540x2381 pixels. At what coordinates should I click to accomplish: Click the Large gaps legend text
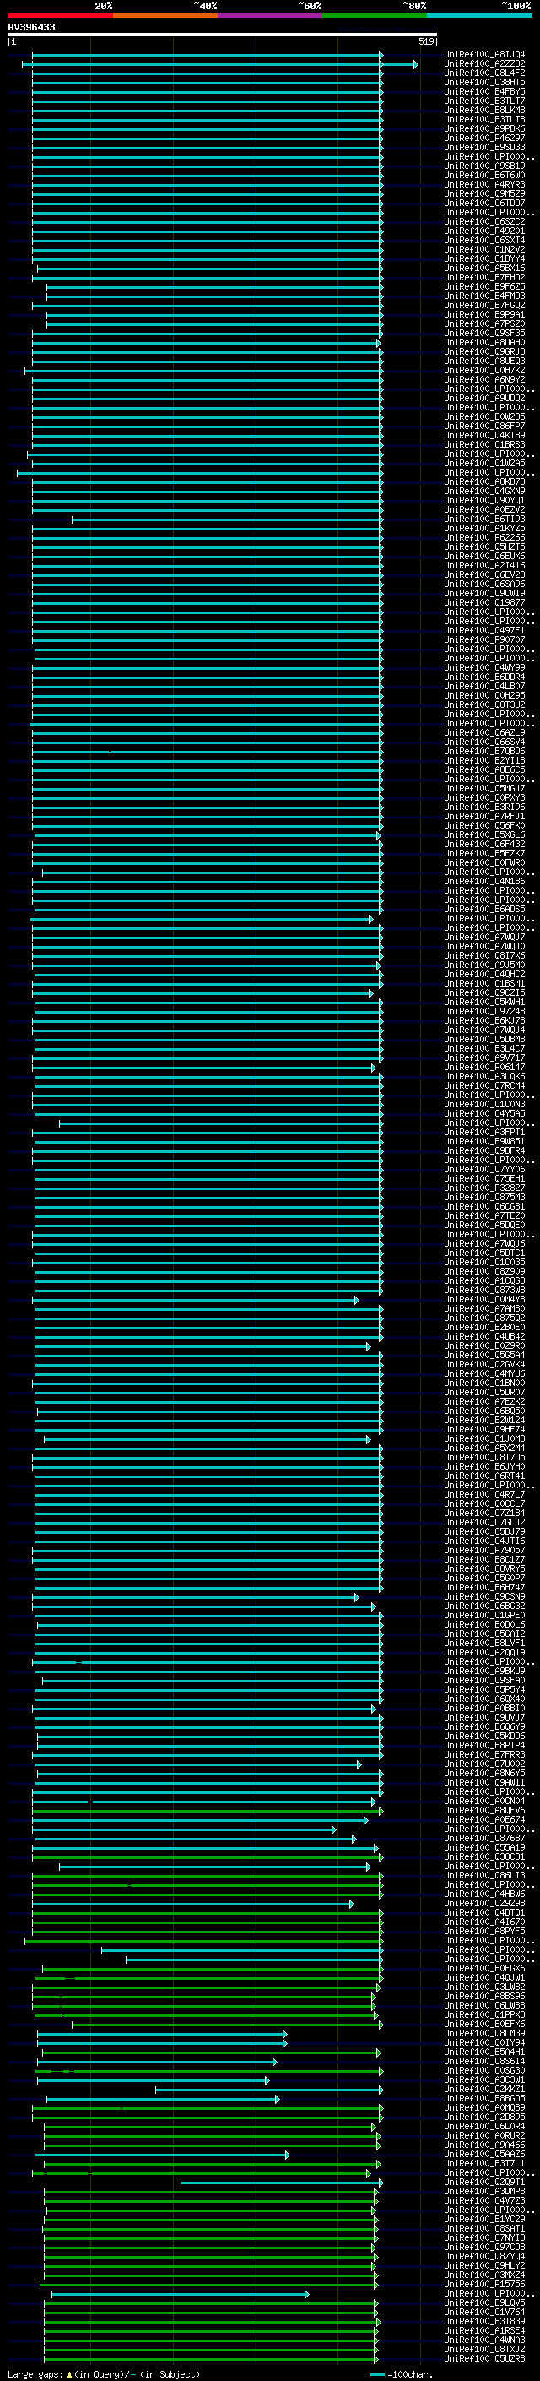point(104,2373)
